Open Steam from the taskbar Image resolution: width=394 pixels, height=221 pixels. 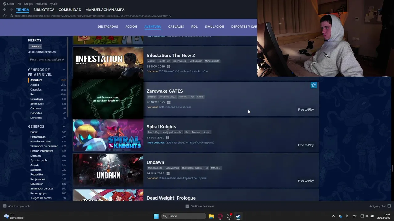[x=238, y=216]
